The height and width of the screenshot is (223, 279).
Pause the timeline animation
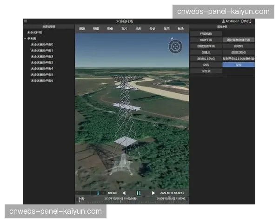click(x=138, y=193)
